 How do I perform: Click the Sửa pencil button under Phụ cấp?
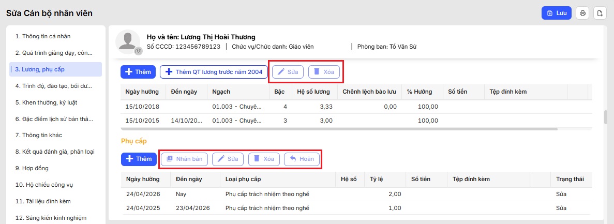(228, 159)
